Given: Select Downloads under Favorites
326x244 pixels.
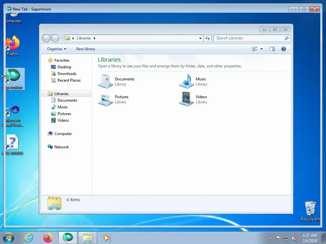Looking at the screenshot, I should (67, 74).
